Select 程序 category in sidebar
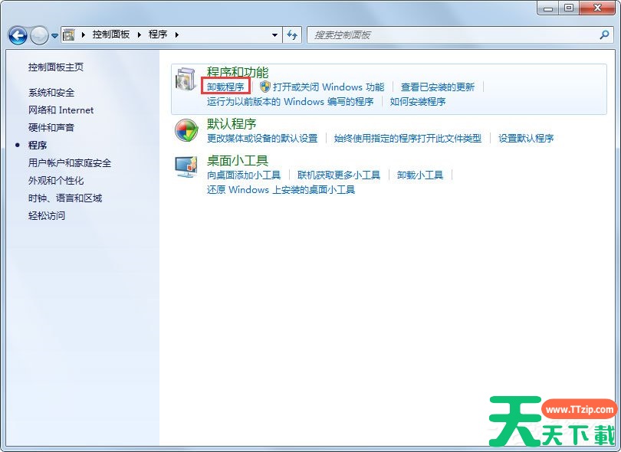The height and width of the screenshot is (452, 621). pyautogui.click(x=38, y=146)
